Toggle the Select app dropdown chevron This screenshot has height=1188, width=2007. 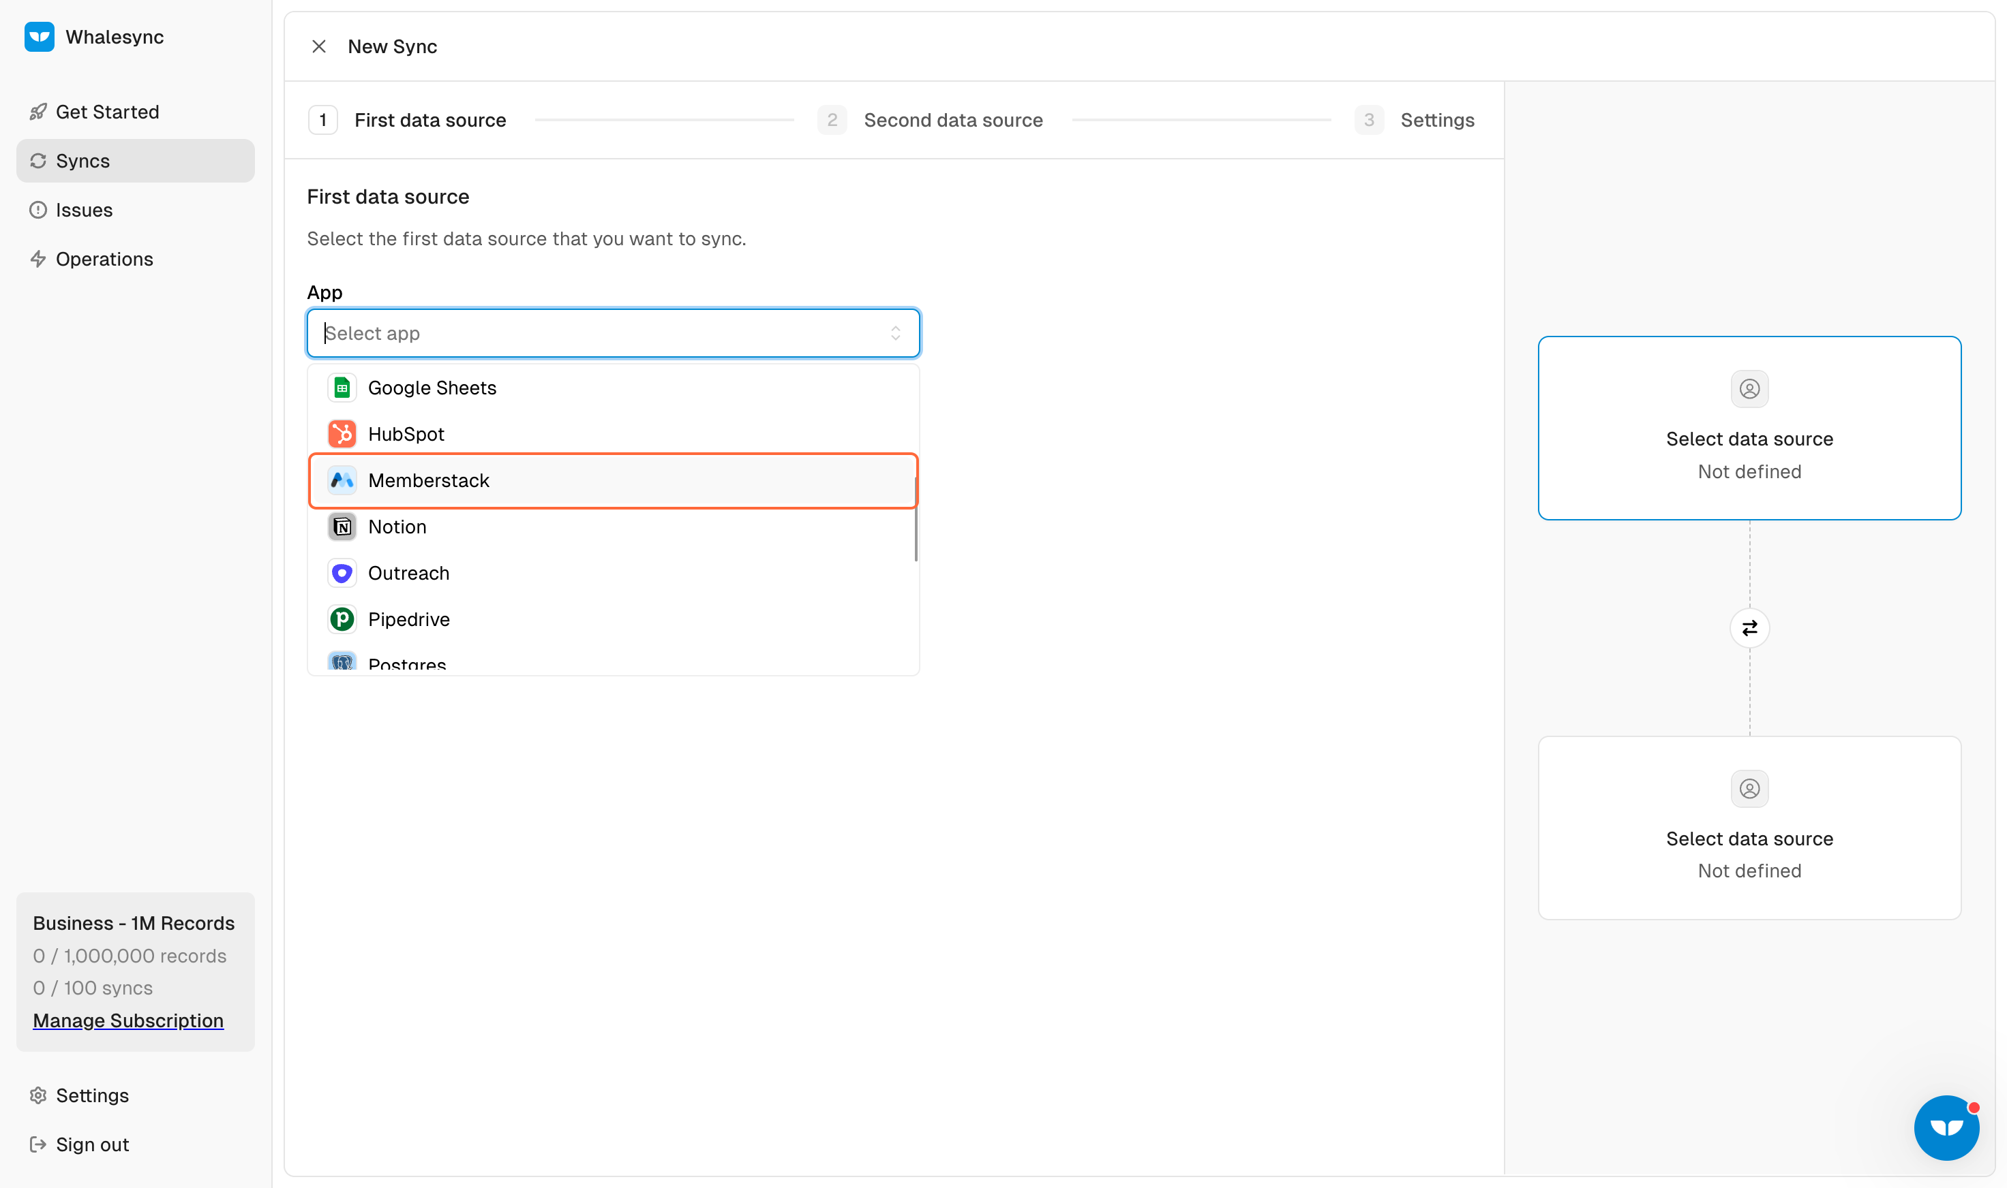895,333
